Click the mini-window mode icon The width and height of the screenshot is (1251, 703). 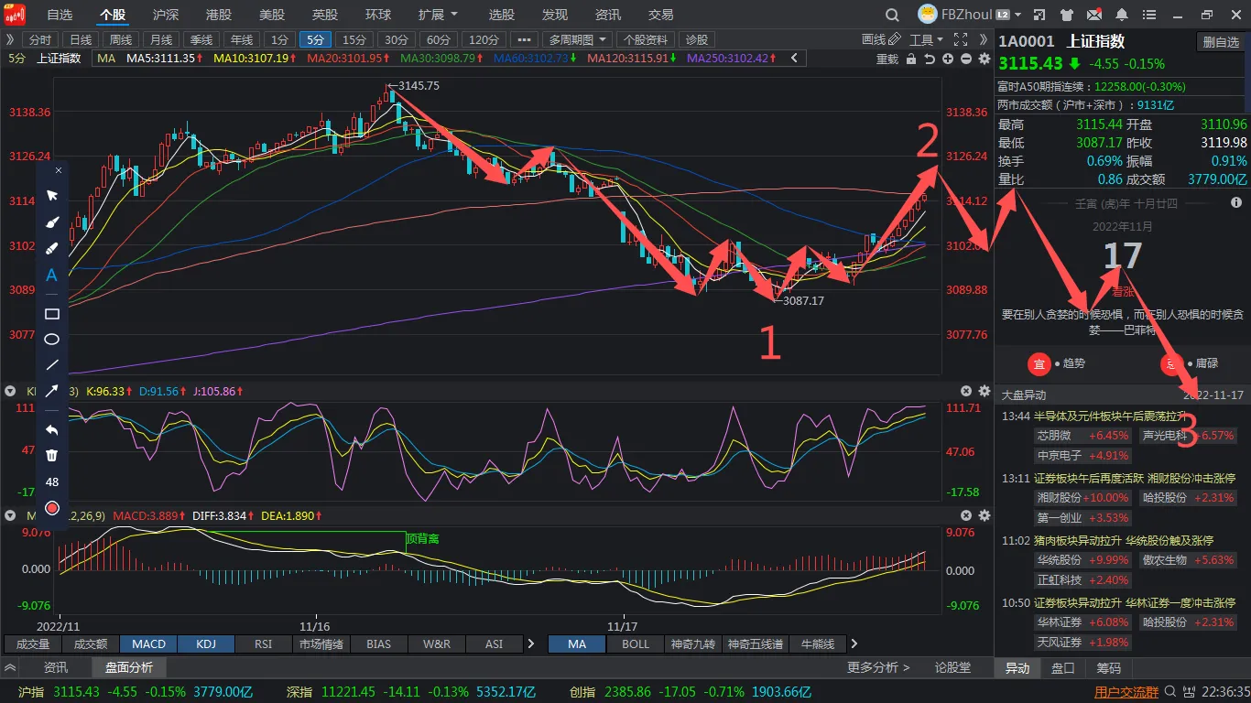point(1038,15)
